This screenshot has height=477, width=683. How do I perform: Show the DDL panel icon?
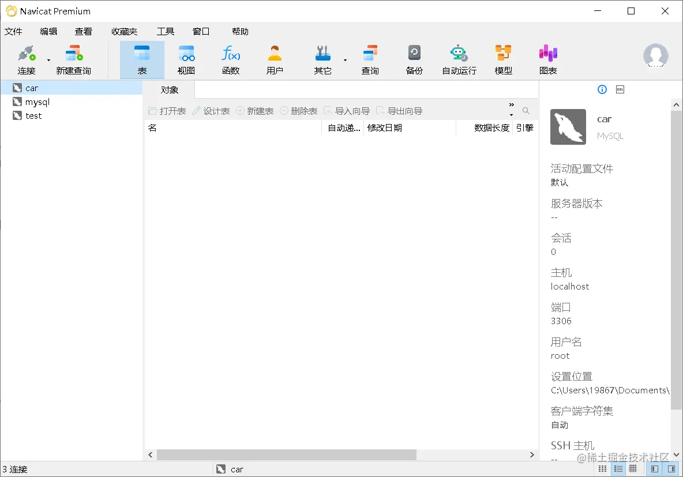tap(620, 89)
